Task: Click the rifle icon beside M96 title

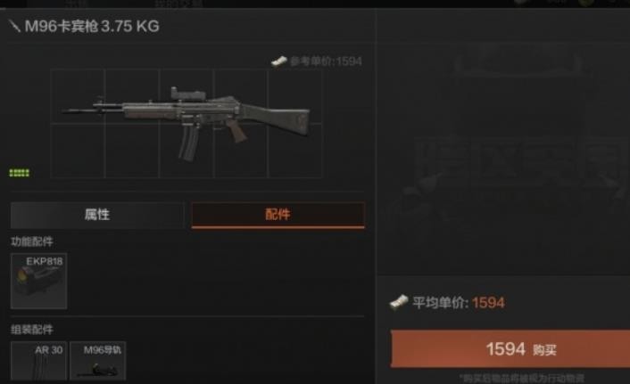Action: 15,27
